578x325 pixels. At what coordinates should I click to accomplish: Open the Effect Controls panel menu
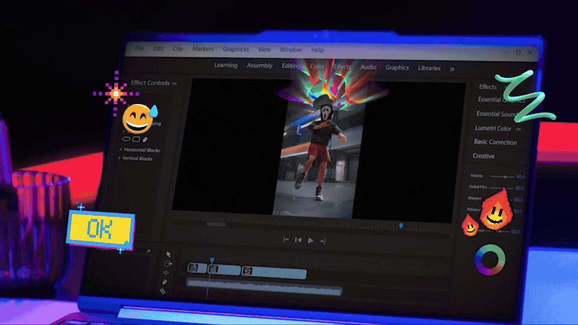tap(174, 83)
